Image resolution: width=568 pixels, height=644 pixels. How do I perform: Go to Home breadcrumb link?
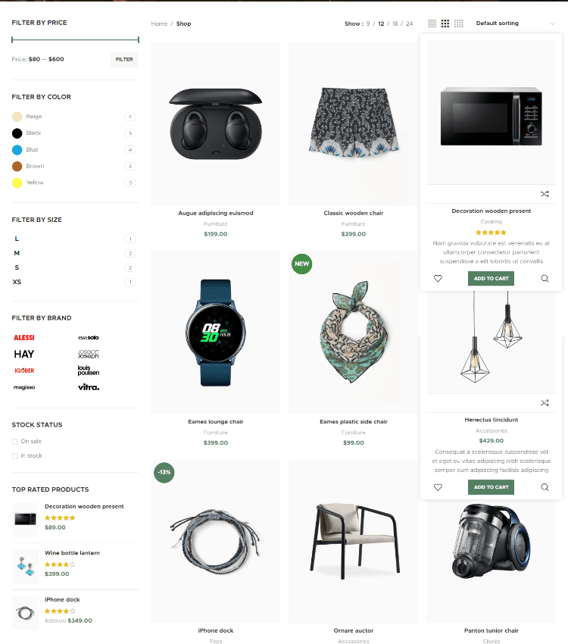pyautogui.click(x=159, y=23)
